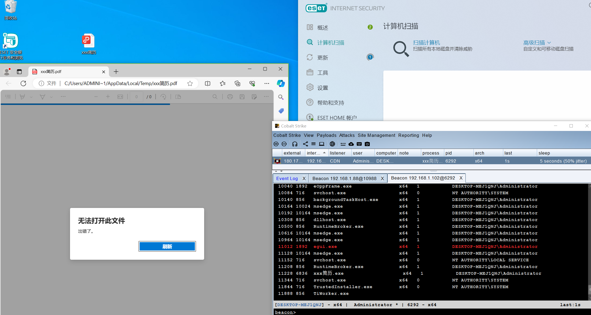Open the Reporting menu

[x=409, y=135]
